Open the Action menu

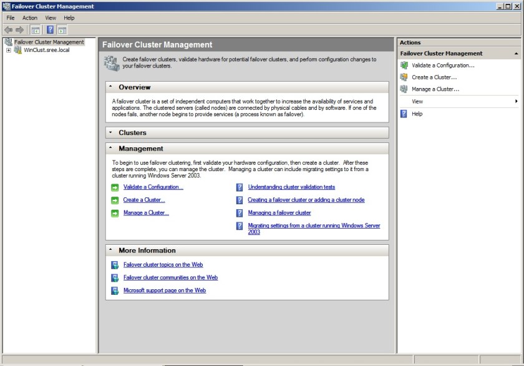pos(30,18)
